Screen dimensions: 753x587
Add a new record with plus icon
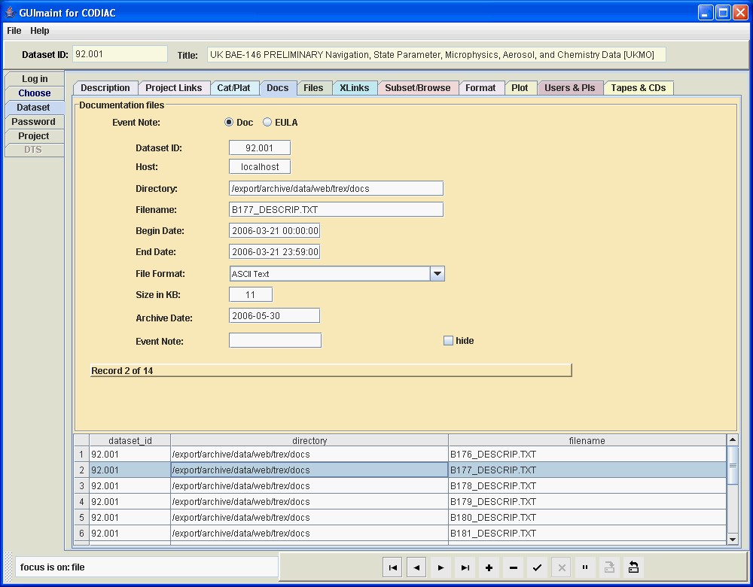(489, 567)
